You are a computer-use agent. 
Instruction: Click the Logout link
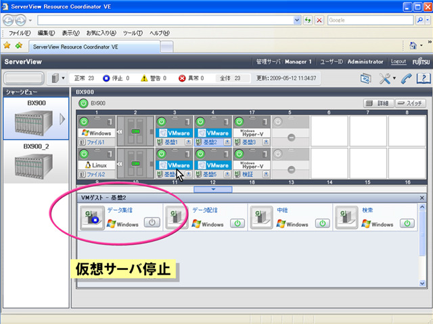click(398, 61)
